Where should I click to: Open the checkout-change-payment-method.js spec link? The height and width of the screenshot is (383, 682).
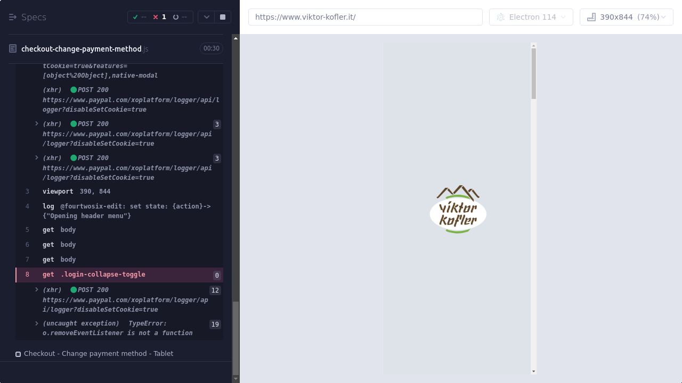pyautogui.click(x=82, y=49)
